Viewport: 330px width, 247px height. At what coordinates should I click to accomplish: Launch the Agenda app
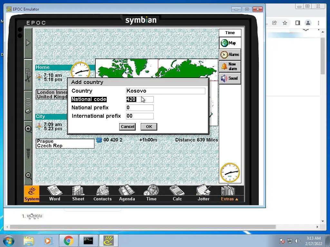(x=127, y=193)
